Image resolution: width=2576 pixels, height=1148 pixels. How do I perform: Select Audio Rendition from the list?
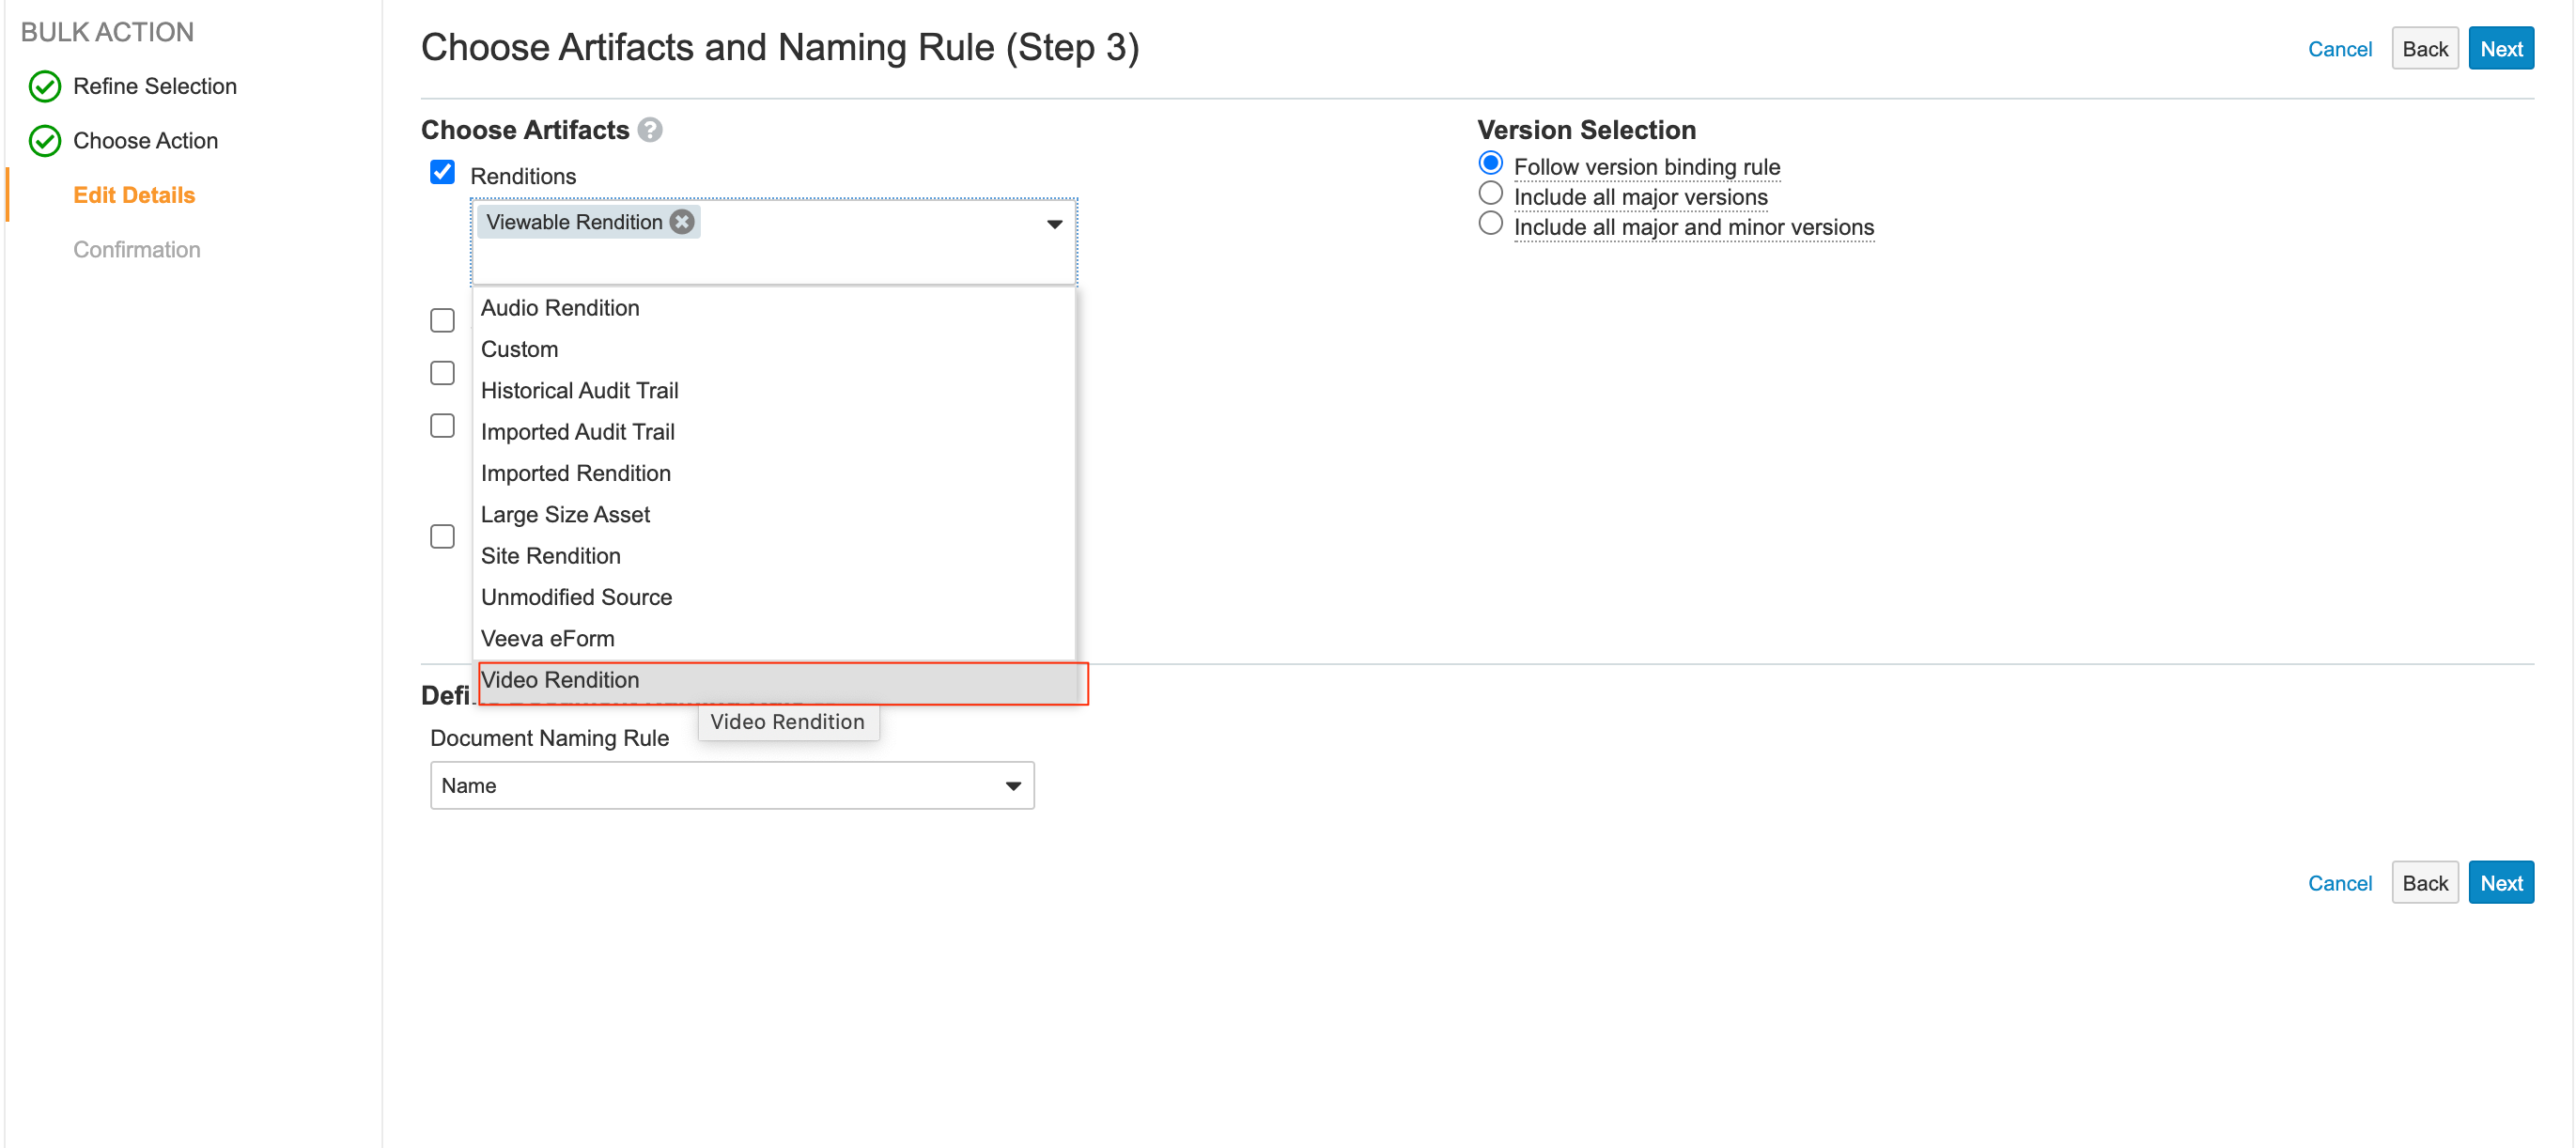(560, 308)
